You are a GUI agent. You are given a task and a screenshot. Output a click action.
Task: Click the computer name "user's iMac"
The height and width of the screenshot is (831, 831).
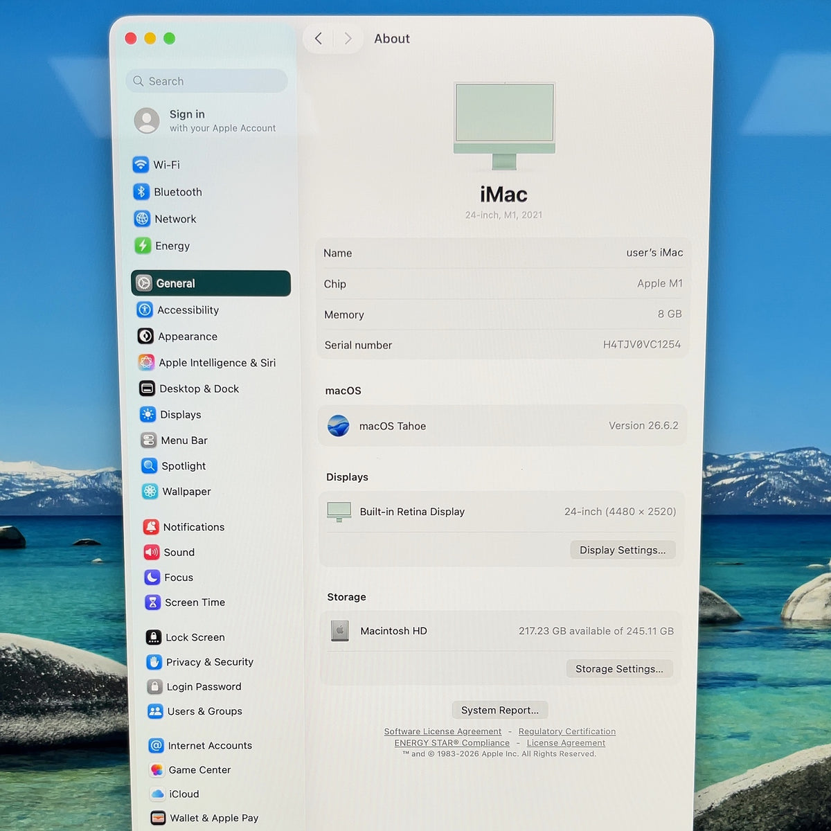click(x=654, y=253)
